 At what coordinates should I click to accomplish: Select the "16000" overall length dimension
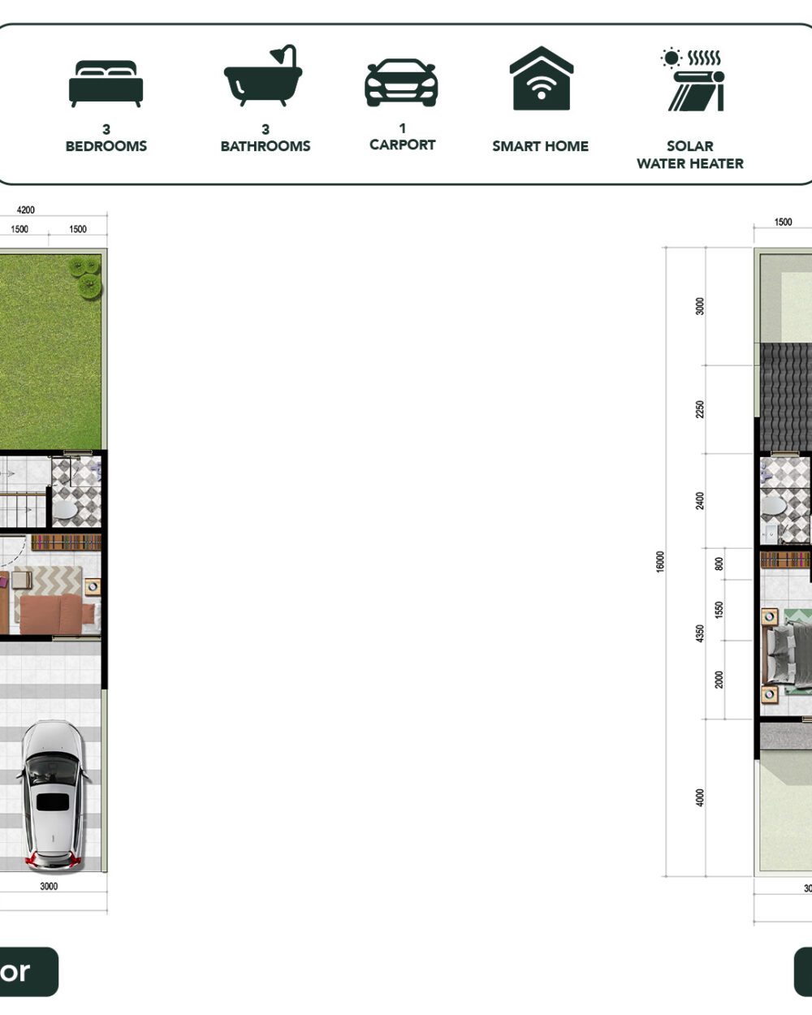pyautogui.click(x=660, y=561)
